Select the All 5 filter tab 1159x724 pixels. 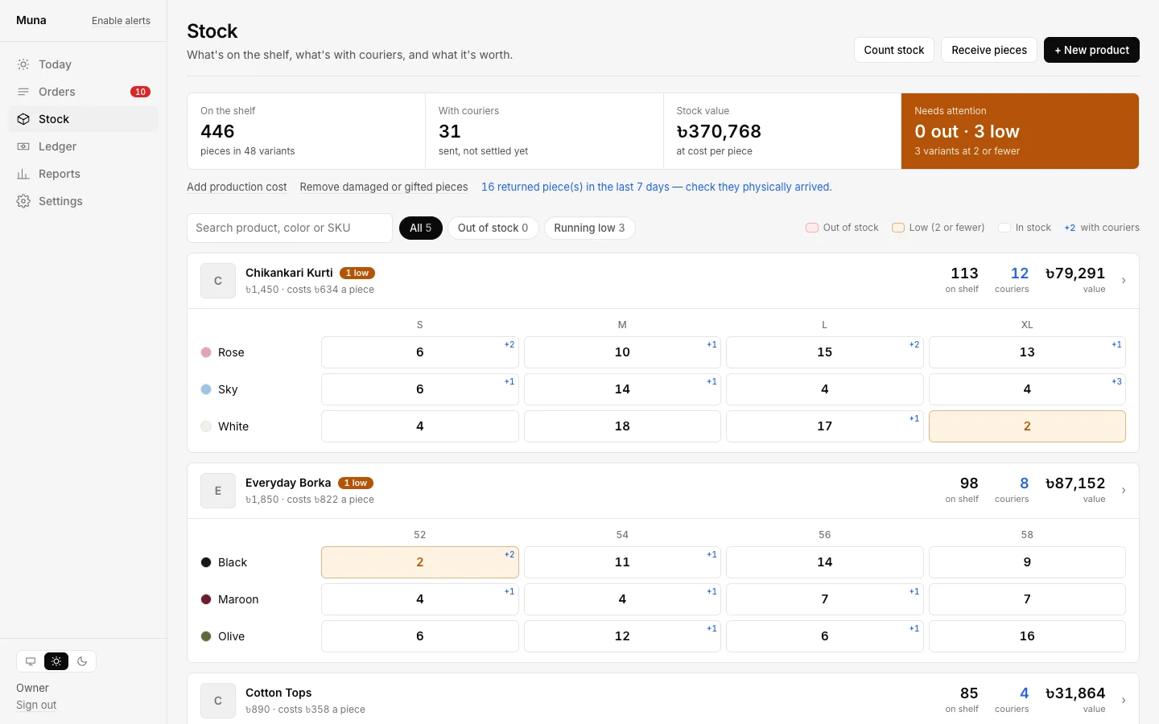pyautogui.click(x=421, y=228)
